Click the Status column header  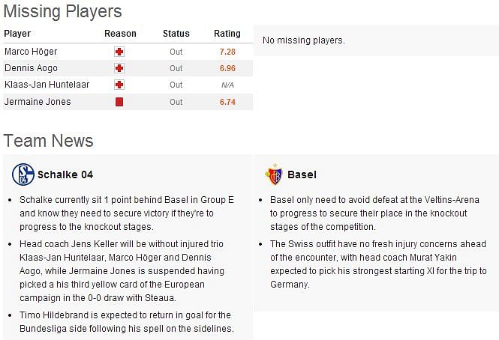click(x=176, y=34)
